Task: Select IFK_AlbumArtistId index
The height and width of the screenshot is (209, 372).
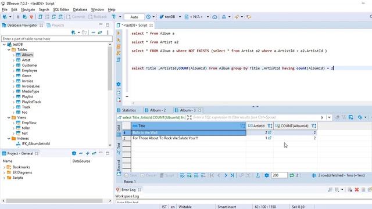Action: 35,143
